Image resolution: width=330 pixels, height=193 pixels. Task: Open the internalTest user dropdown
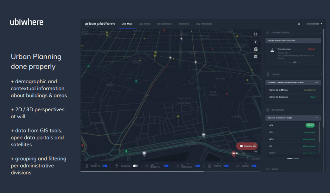[x=315, y=24]
